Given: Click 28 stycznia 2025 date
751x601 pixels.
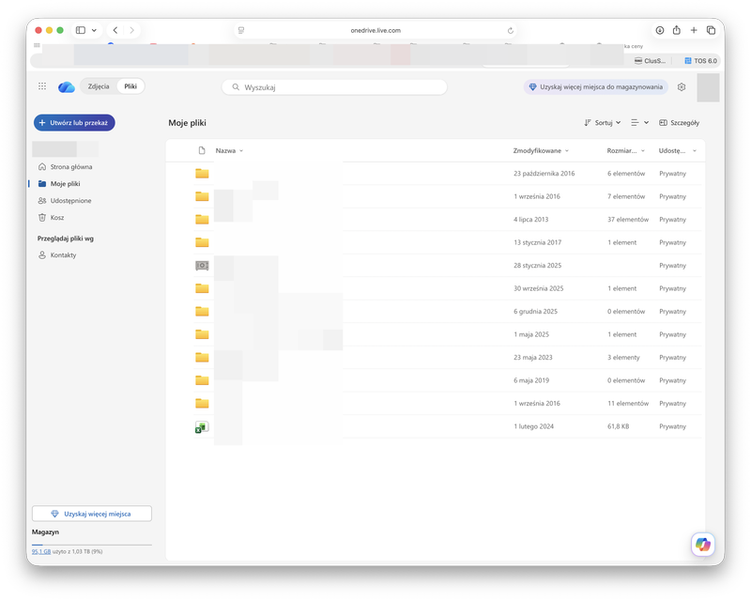Looking at the screenshot, I should pyautogui.click(x=537, y=266).
